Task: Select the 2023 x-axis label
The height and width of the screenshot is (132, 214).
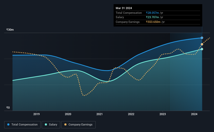Action: (x=163, y=114)
